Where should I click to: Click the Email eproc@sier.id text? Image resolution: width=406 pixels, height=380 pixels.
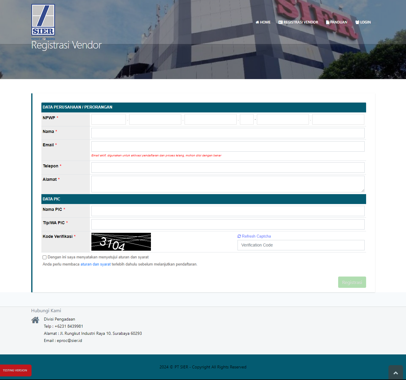coord(63,341)
